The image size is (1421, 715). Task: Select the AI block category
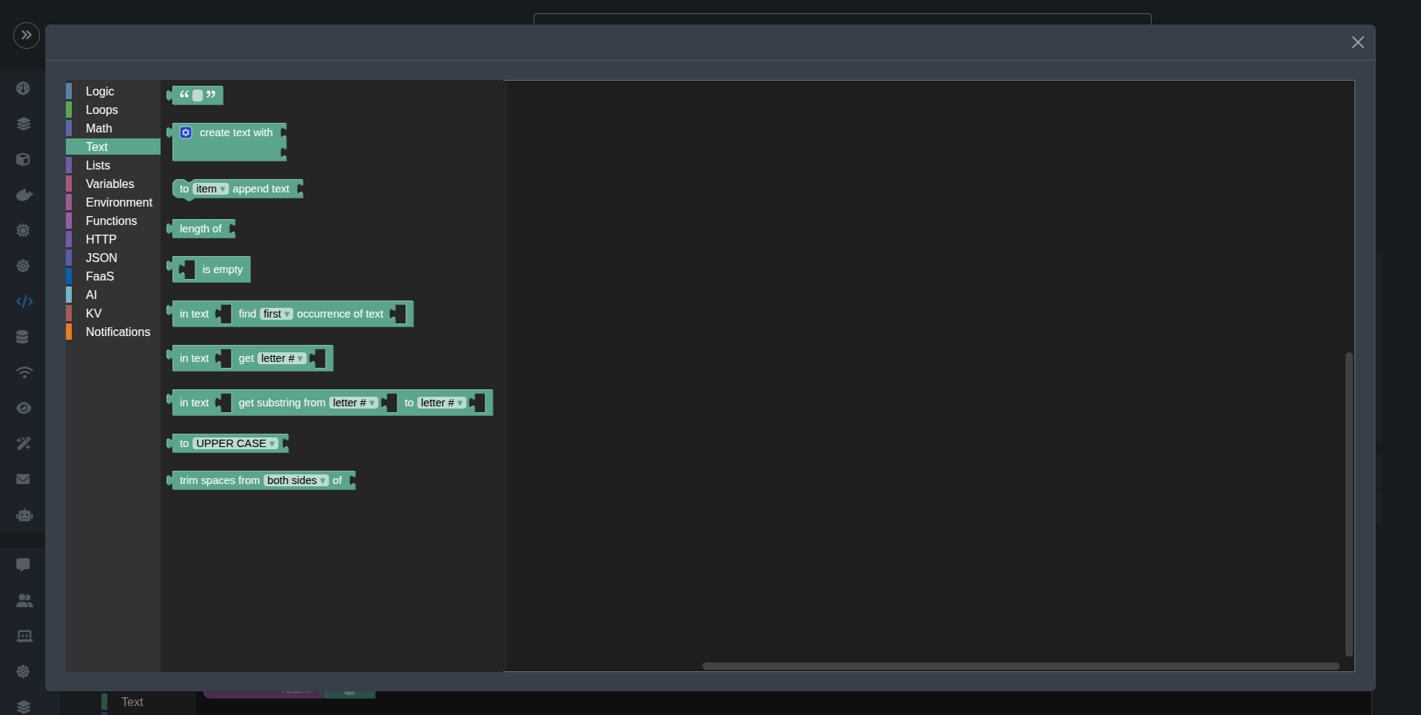pos(113,295)
